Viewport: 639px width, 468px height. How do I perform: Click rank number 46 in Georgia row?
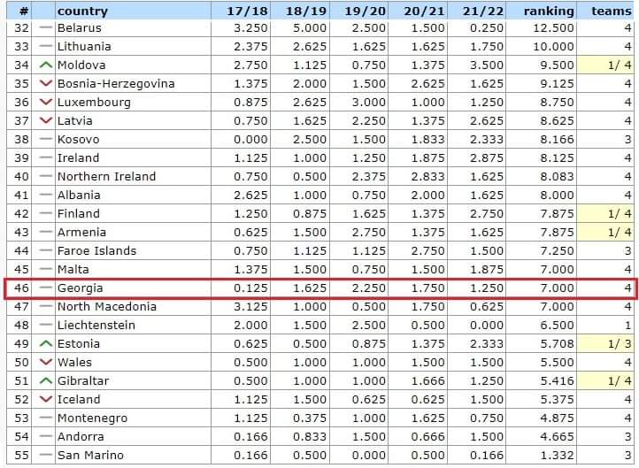tap(21, 288)
